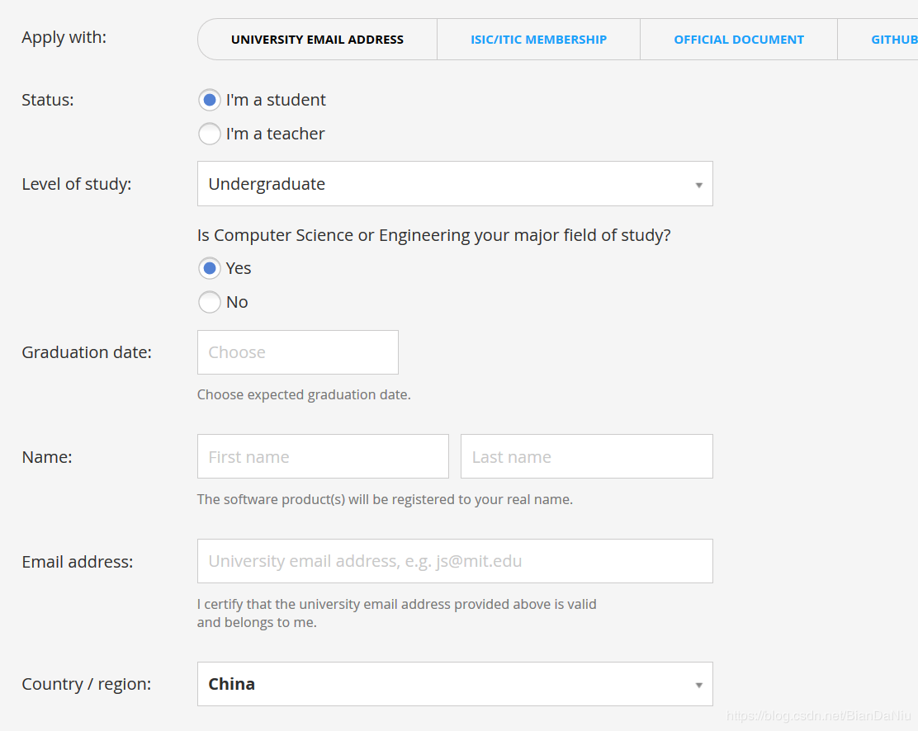Click the Country / region dropdown arrow
918x731 pixels.
click(698, 685)
